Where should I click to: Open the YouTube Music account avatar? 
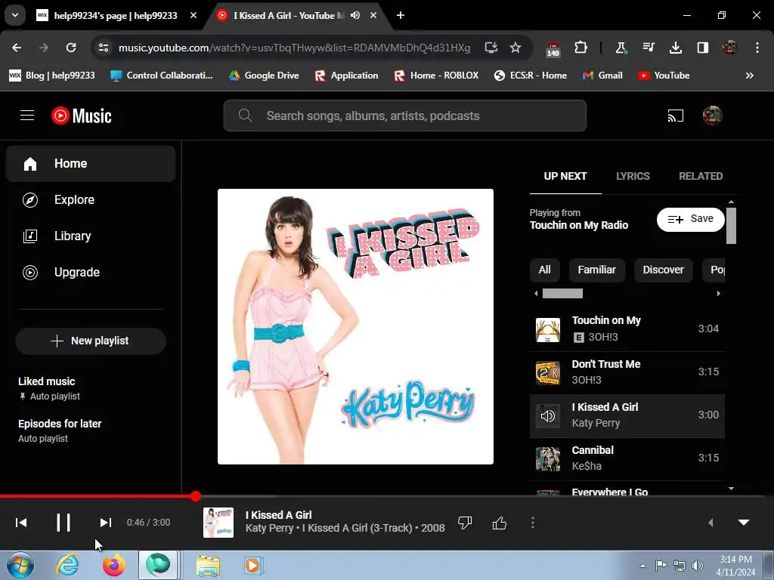click(712, 116)
